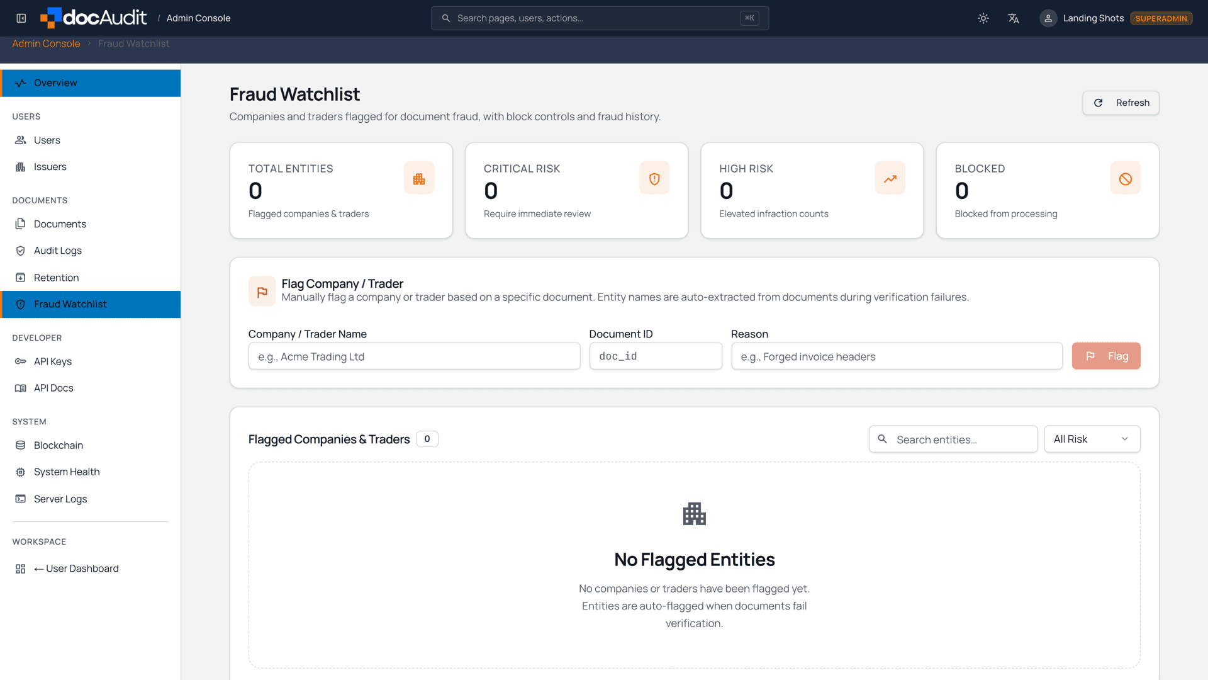Open Retention in the sidebar
The image size is (1208, 680).
pyautogui.click(x=91, y=278)
